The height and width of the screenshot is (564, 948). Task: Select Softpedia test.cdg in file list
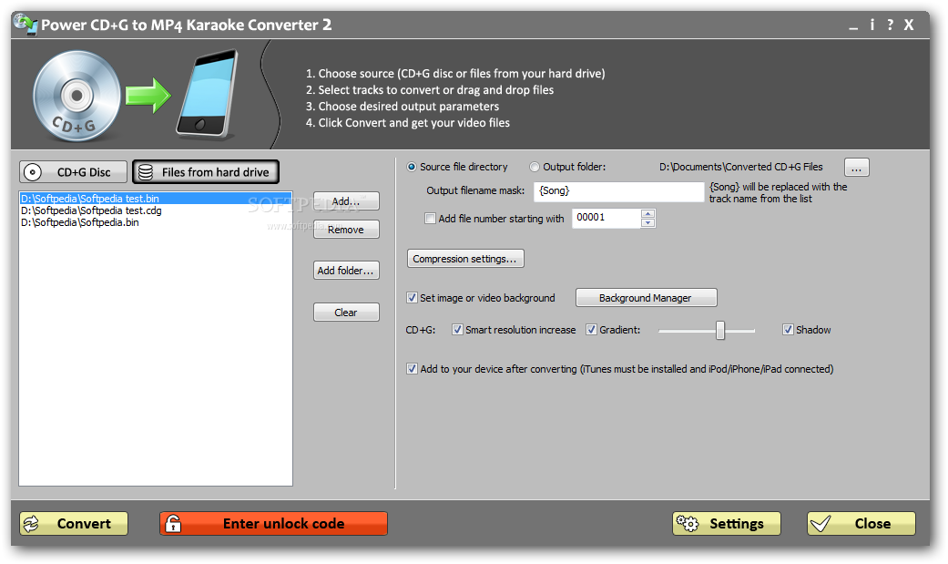click(x=156, y=210)
